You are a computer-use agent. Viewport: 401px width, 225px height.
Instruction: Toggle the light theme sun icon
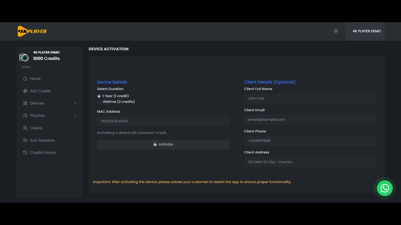336,31
